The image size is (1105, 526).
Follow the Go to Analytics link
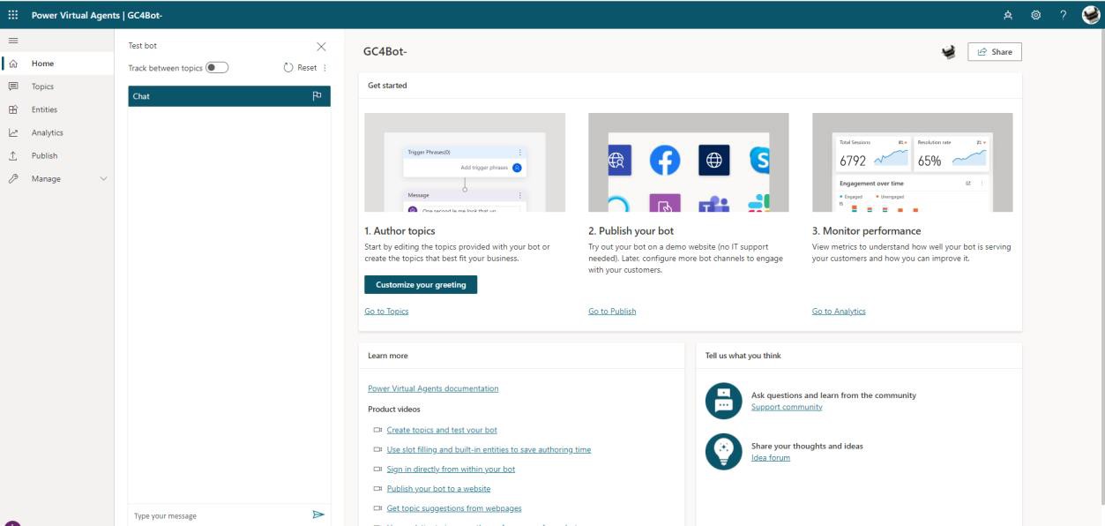[839, 311]
